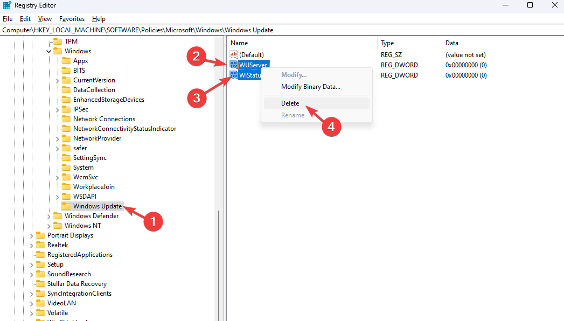The image size is (564, 321).
Task: Click the registry path address bar
Action: (282, 30)
